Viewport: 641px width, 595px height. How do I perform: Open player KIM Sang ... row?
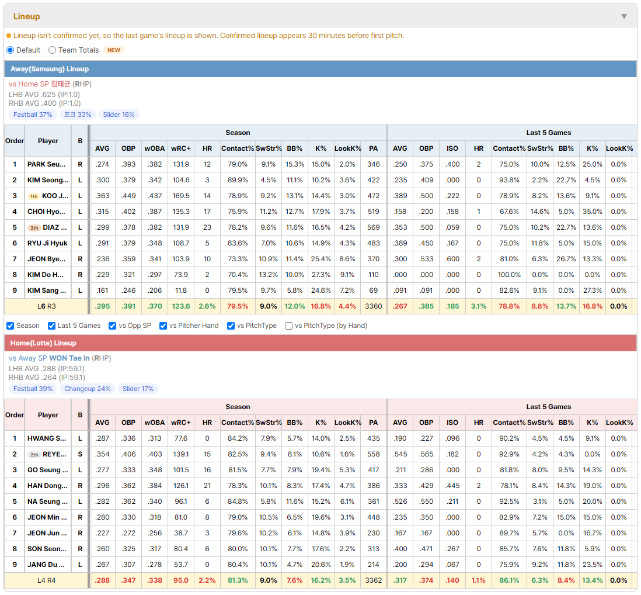click(47, 290)
